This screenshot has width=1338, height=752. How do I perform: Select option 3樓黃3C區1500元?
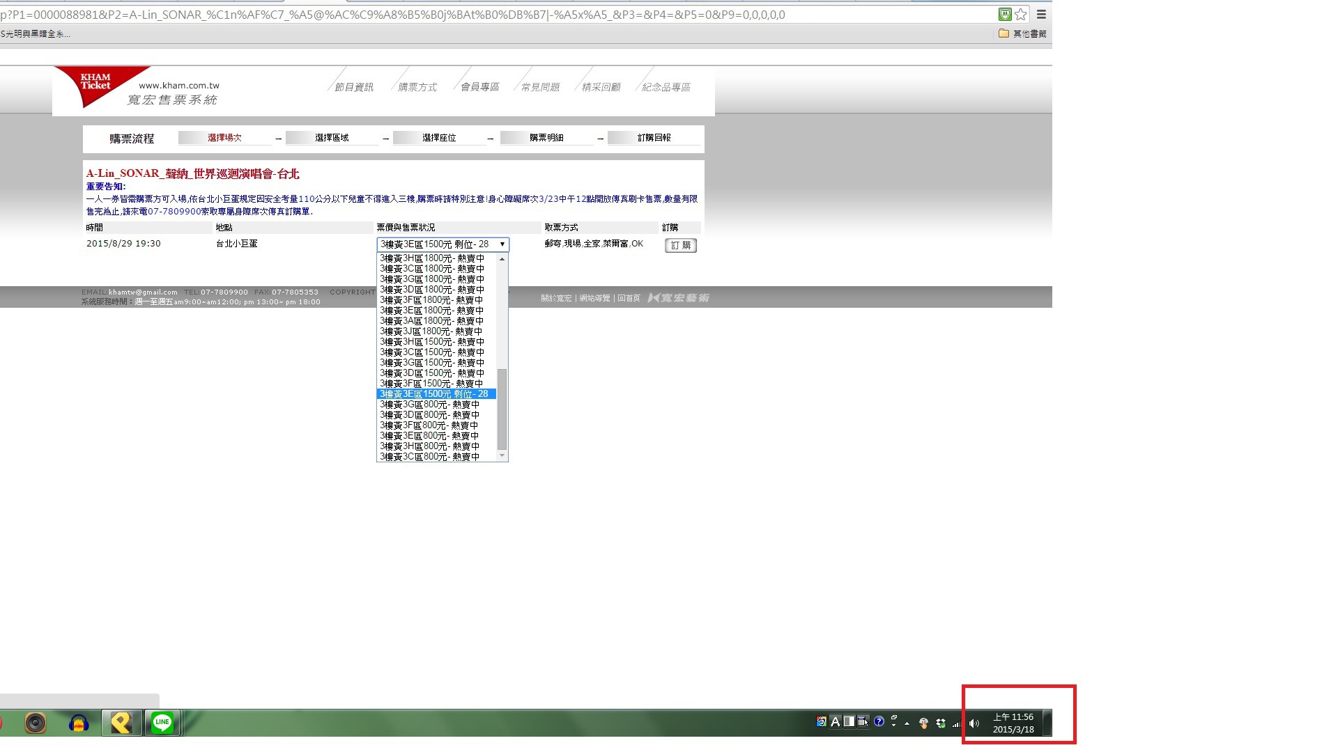click(437, 352)
